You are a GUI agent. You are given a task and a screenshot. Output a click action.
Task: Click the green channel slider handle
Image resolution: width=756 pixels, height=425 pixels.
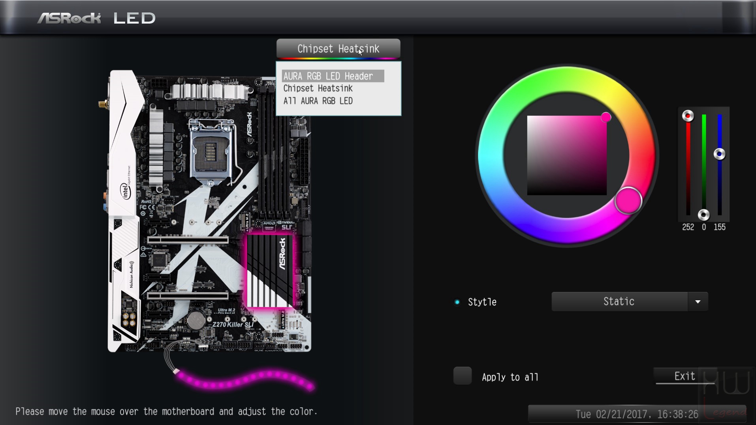(703, 215)
